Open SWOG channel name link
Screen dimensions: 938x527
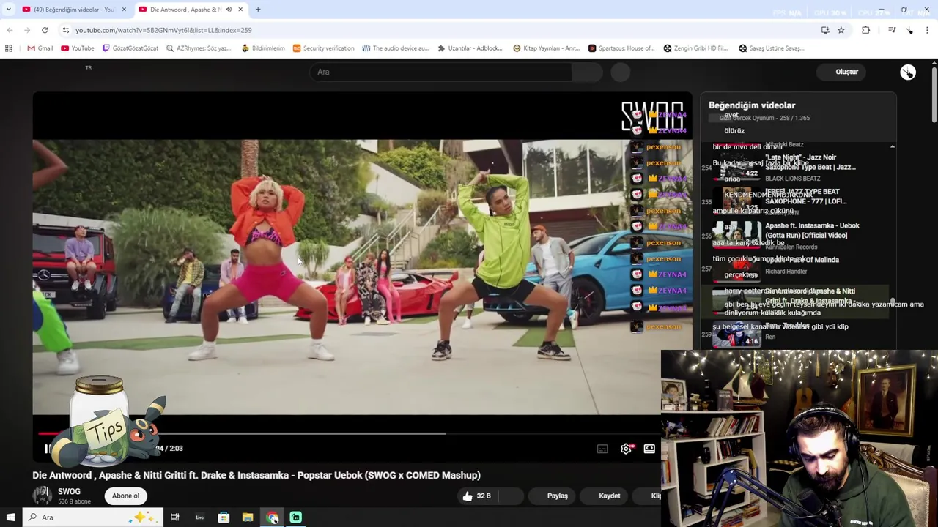(x=69, y=492)
